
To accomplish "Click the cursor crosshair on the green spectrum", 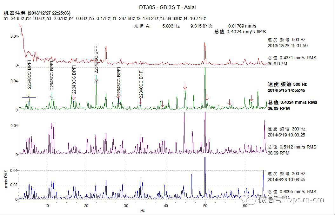I will (x=29, y=97).
